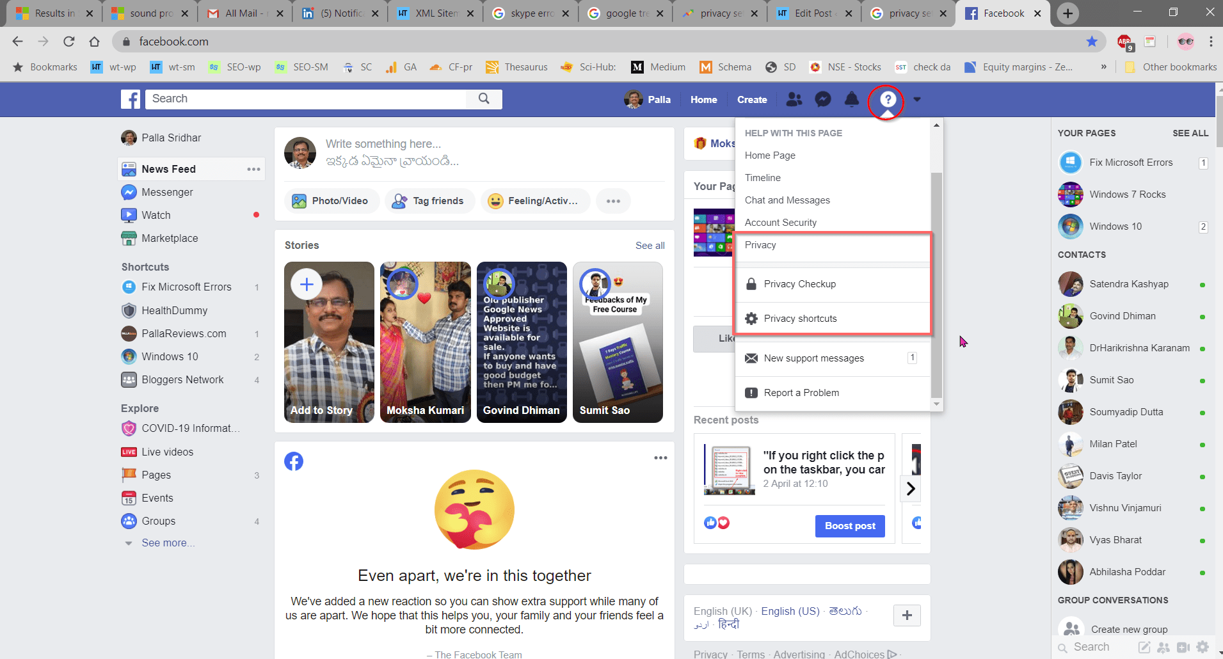Click See all stories link
Image resolution: width=1223 pixels, height=659 pixels.
pyautogui.click(x=650, y=246)
